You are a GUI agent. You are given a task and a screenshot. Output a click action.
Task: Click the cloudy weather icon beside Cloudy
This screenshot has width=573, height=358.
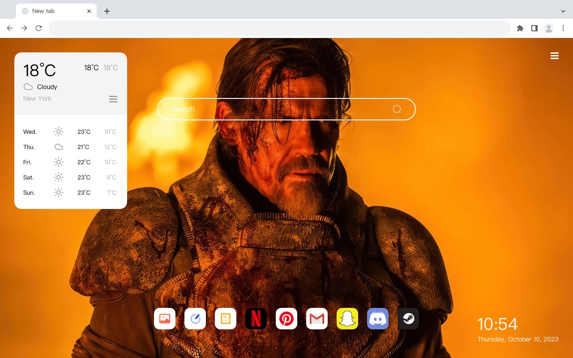click(x=28, y=87)
